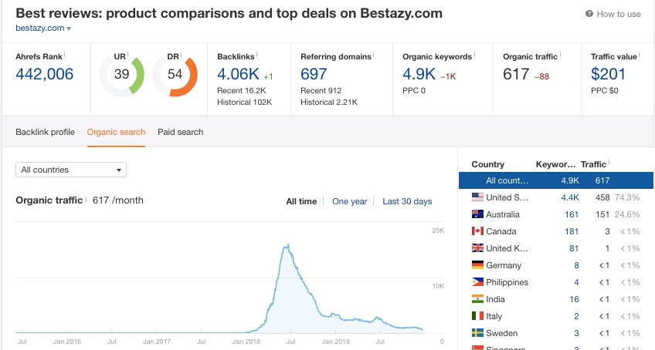Click the Referring domains info icon

click(x=373, y=54)
